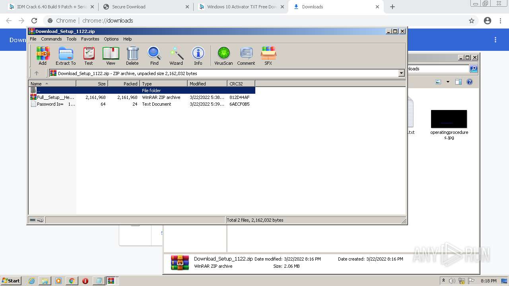This screenshot has height=286, width=509.
Task: Open Windows Explorer folder taskbar icon
Action: (x=45, y=281)
